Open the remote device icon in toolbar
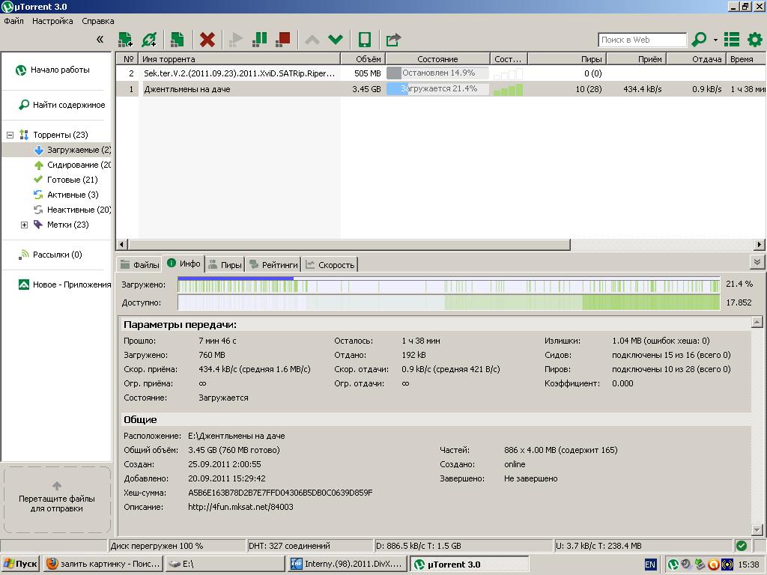Viewport: 767px width, 575px height. pos(365,40)
